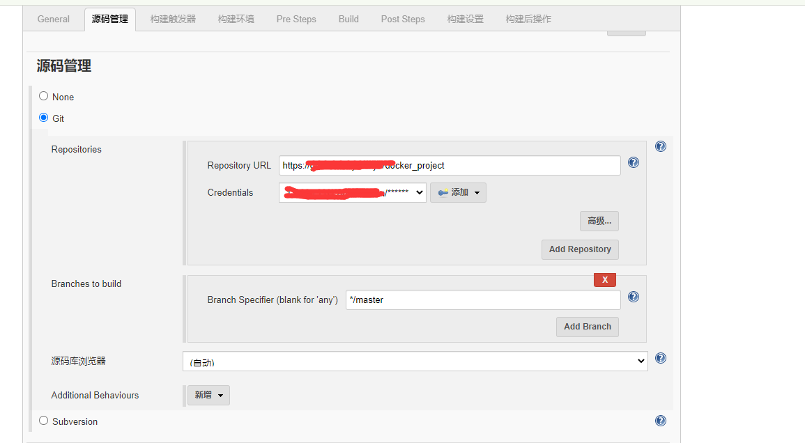
Task: Switch to the 构建环境 tab
Action: click(x=236, y=19)
